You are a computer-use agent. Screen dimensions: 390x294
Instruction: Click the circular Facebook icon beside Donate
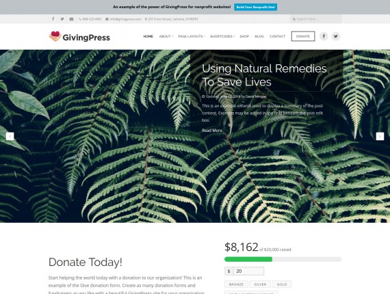point(324,36)
